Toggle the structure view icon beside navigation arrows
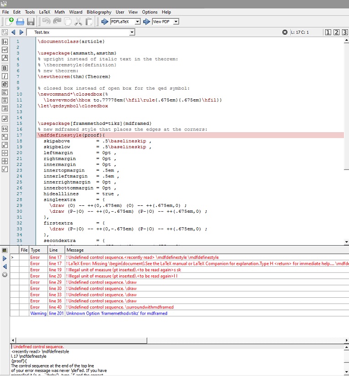Screen dimensions: 349x376 (5, 32)
